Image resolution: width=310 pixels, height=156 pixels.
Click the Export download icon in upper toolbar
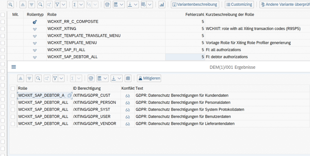[130, 4]
